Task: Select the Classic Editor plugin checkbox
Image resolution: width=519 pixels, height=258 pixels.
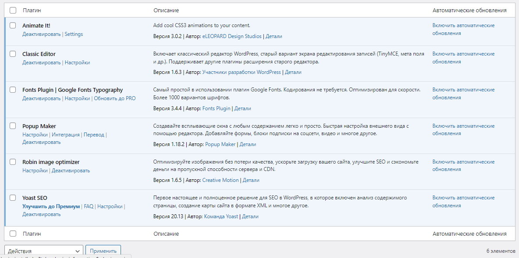Action: click(x=13, y=54)
